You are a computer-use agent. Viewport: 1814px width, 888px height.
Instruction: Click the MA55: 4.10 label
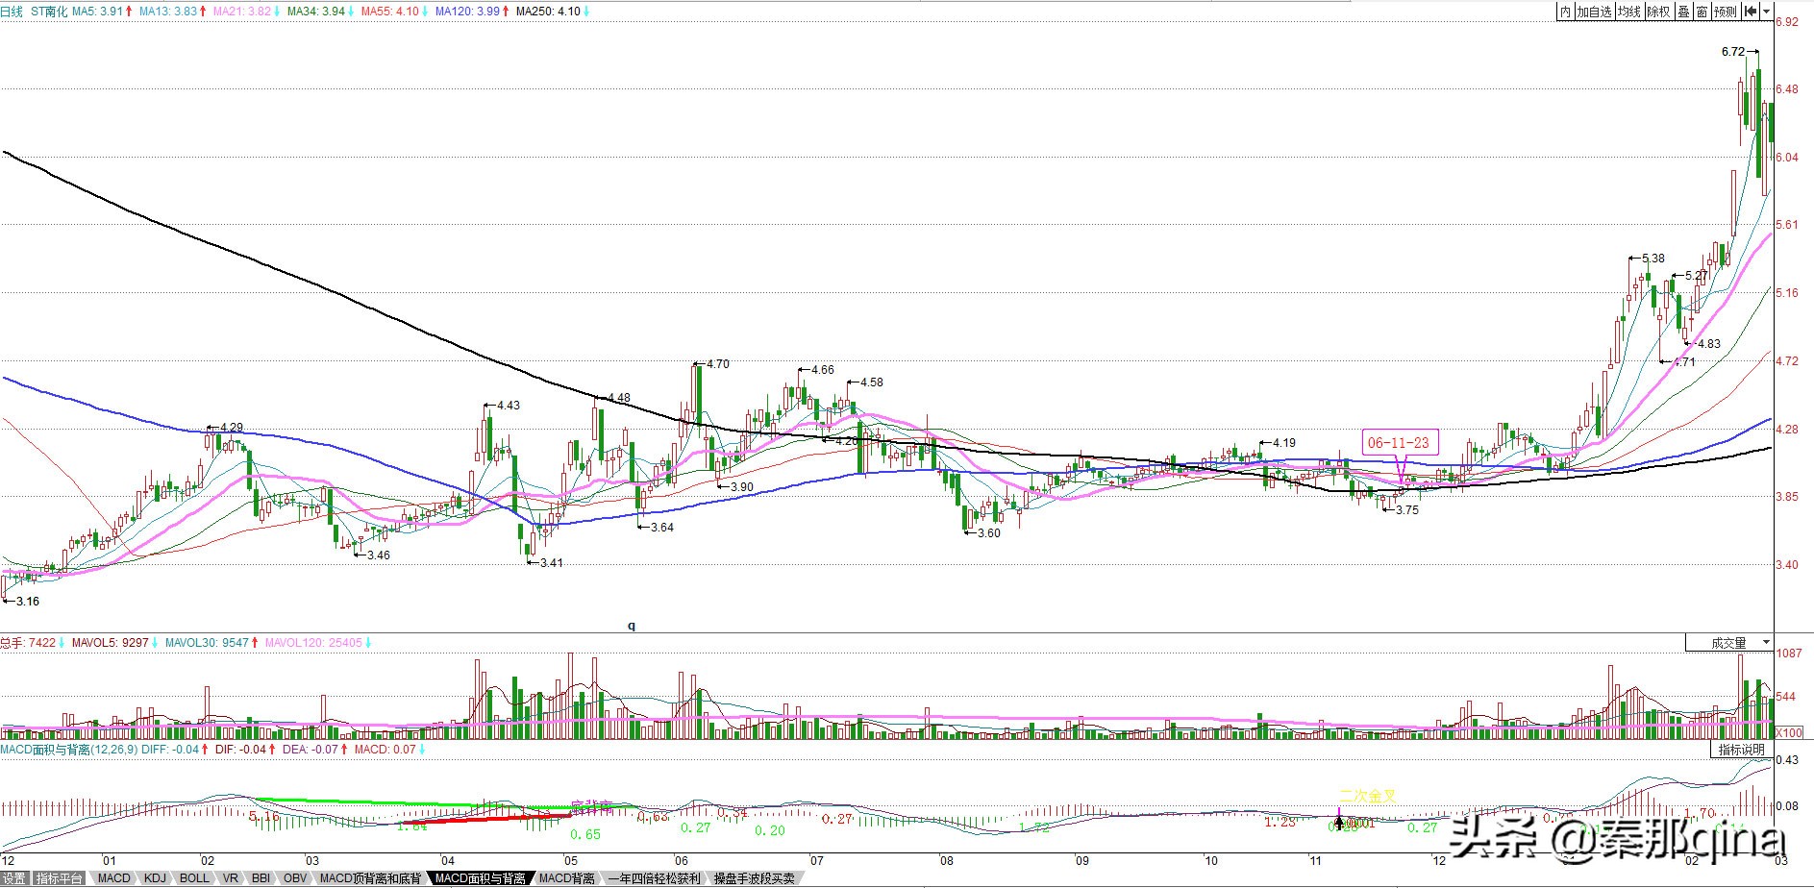pyautogui.click(x=390, y=12)
